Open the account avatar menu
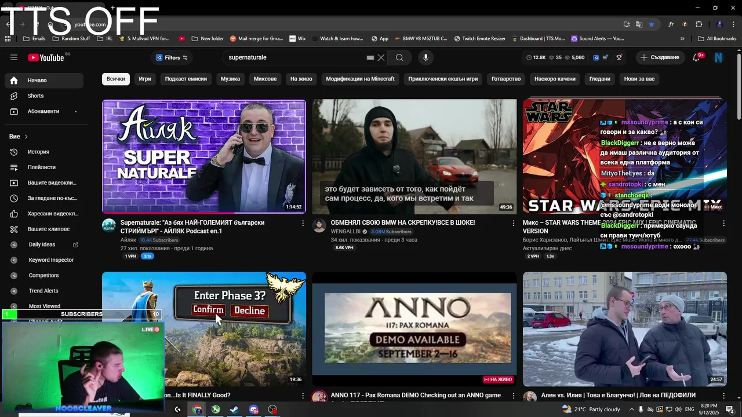742x417 pixels. coord(718,57)
